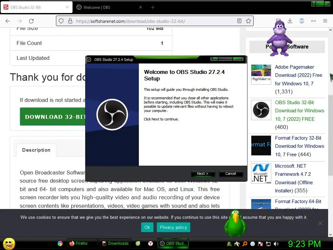This screenshot has width=333, height=250.
Task: Bookmark this page with the star icon
Action: click(248, 21)
